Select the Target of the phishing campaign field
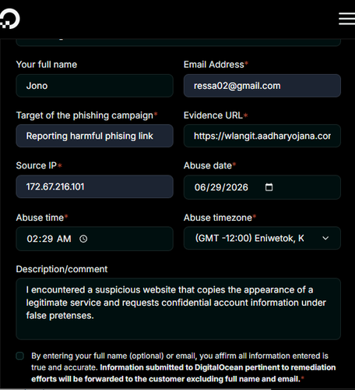The height and width of the screenshot is (390, 355). pos(94,136)
